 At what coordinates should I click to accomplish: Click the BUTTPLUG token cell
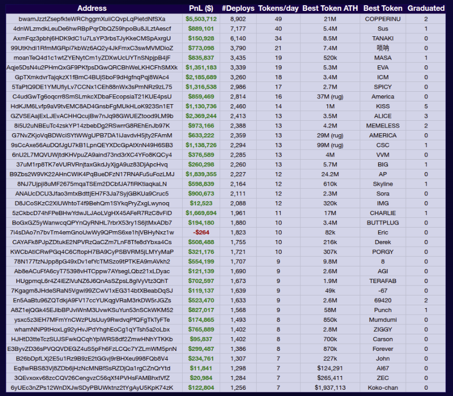383,223
